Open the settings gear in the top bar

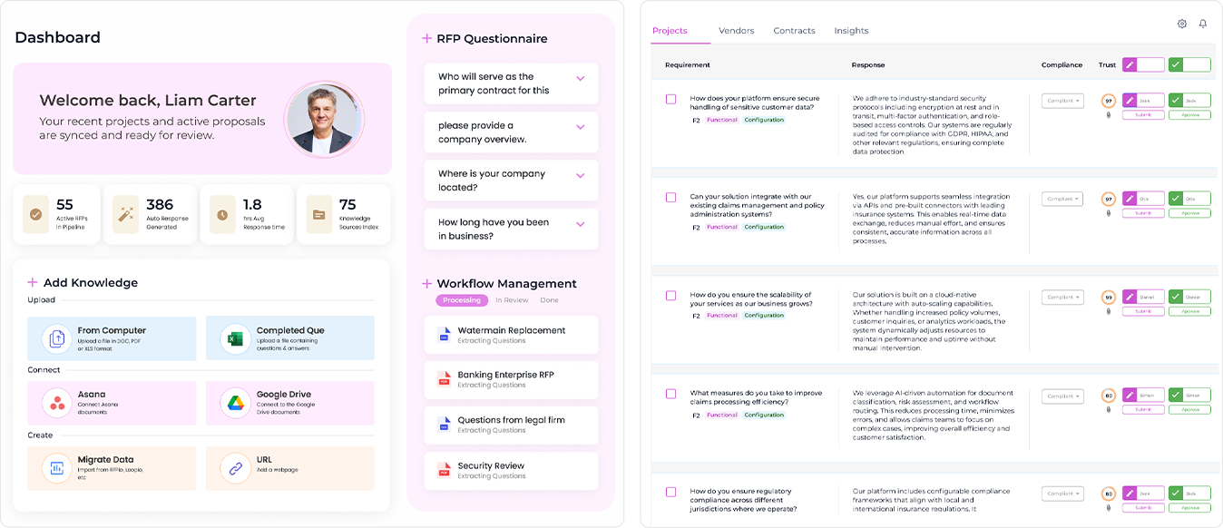point(1182,24)
